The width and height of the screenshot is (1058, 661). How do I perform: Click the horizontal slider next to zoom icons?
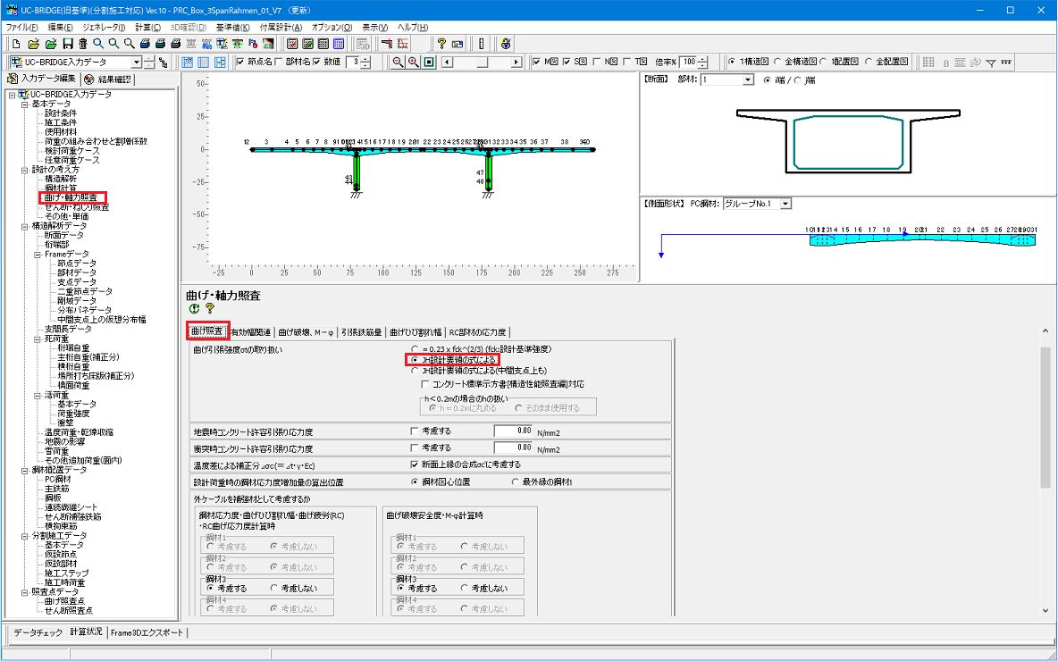(483, 62)
